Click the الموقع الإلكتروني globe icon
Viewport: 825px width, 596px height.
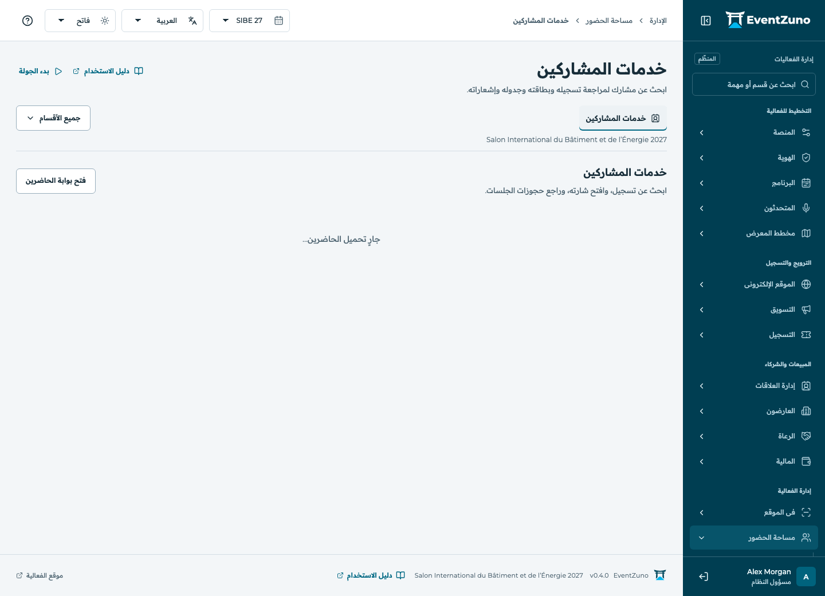point(806,284)
